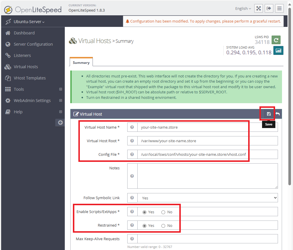The width and height of the screenshot is (293, 250).
Task: Select No for Restrained
Action: click(163, 226)
